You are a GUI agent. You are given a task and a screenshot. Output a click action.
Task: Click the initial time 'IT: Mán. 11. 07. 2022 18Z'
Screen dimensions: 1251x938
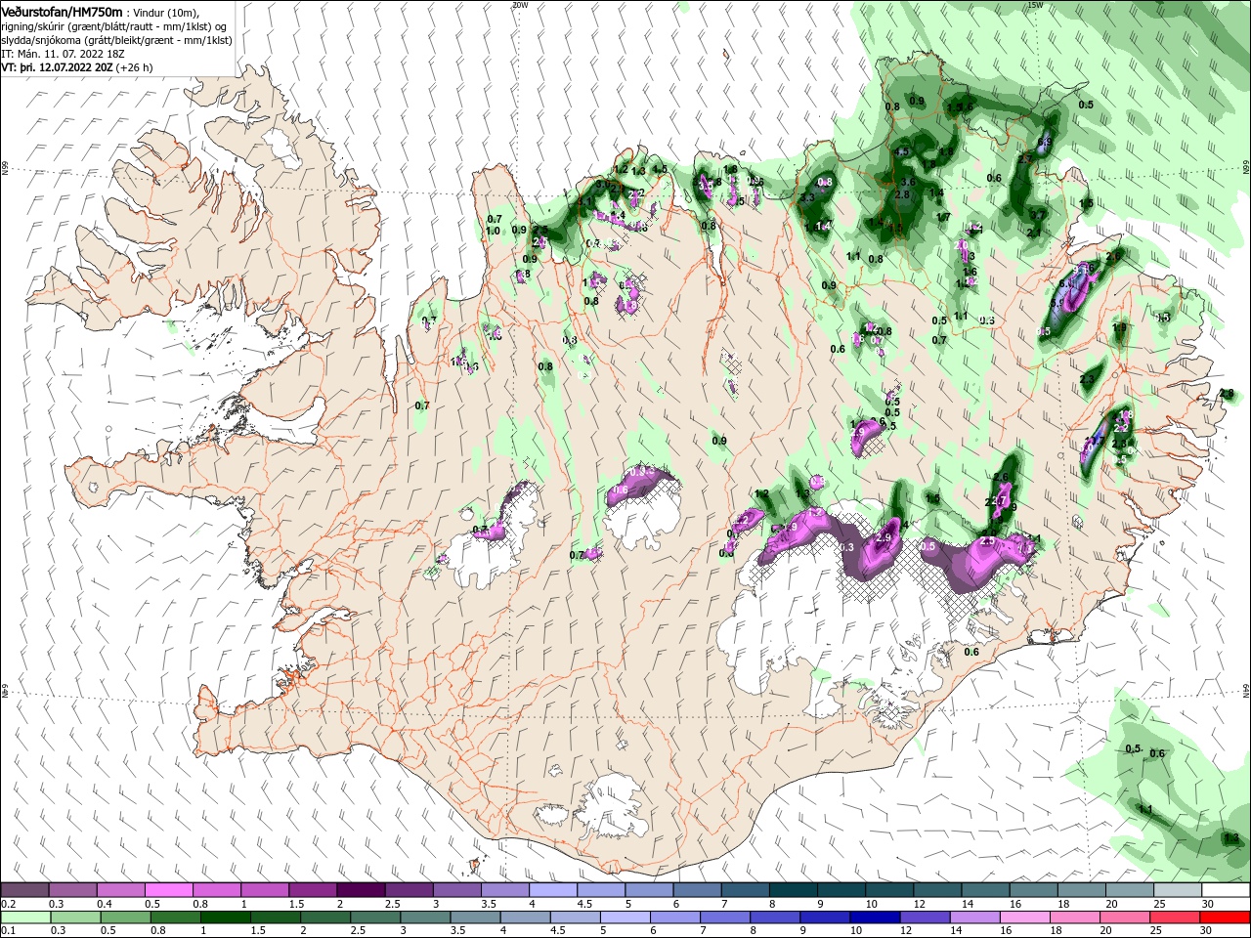pos(63,55)
